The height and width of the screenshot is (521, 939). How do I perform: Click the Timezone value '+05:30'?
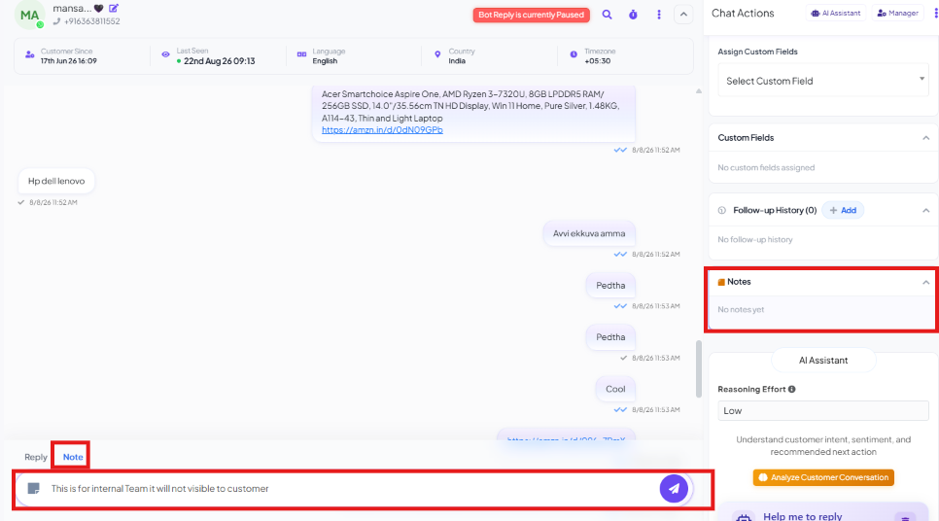(x=597, y=61)
